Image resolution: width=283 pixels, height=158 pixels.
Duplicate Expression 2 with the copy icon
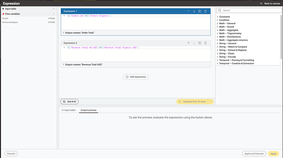coord(200,43)
